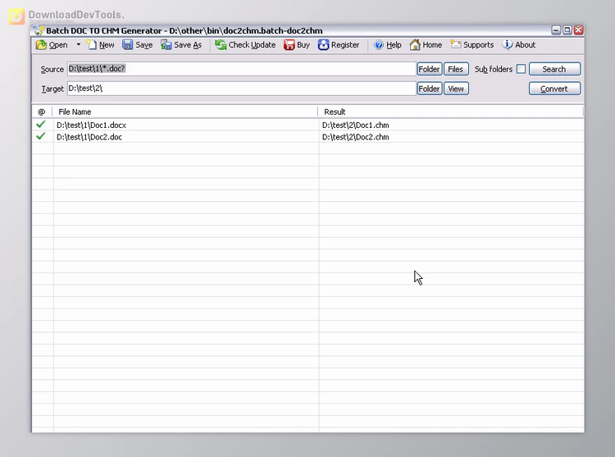Browse Target with Folder button
This screenshot has height=457, width=615.
[x=430, y=89]
